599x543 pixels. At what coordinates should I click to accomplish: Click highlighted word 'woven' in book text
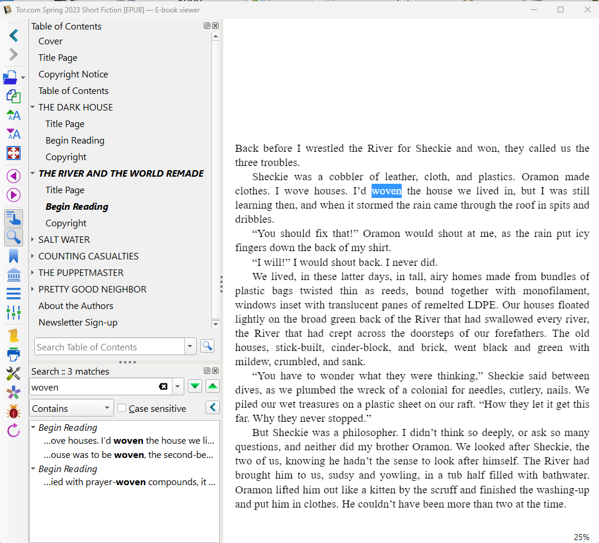(x=386, y=191)
